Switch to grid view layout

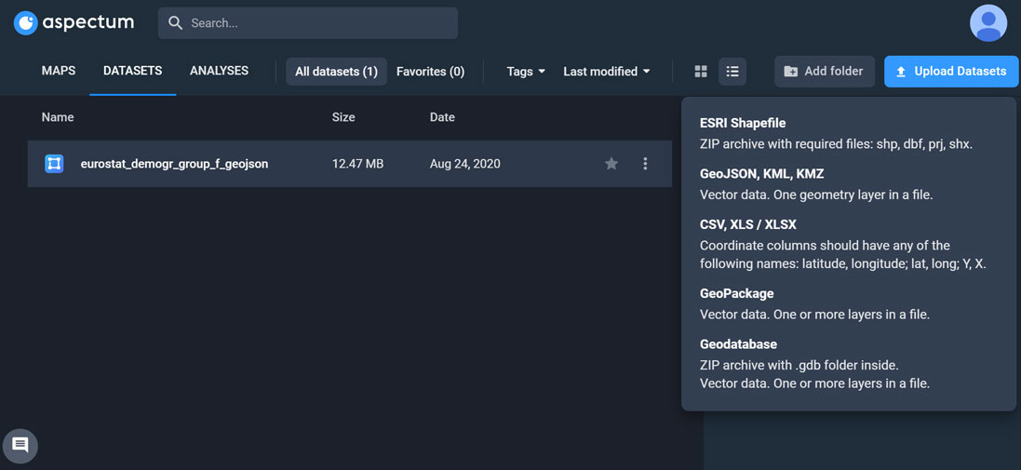(x=701, y=72)
